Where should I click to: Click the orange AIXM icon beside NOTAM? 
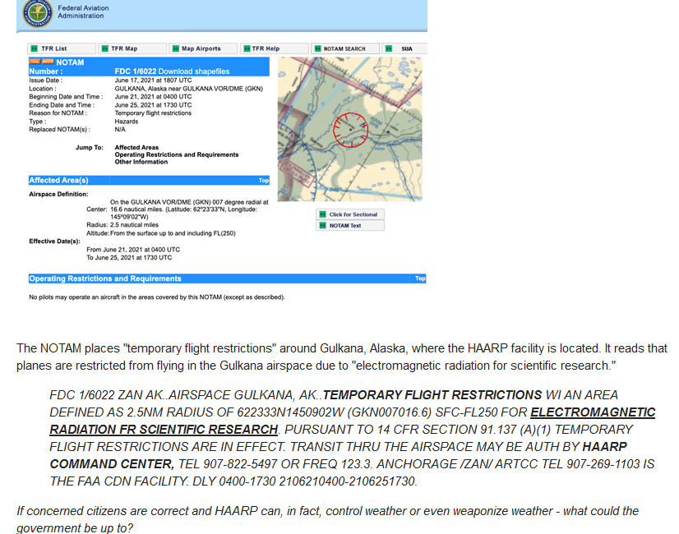(48, 62)
